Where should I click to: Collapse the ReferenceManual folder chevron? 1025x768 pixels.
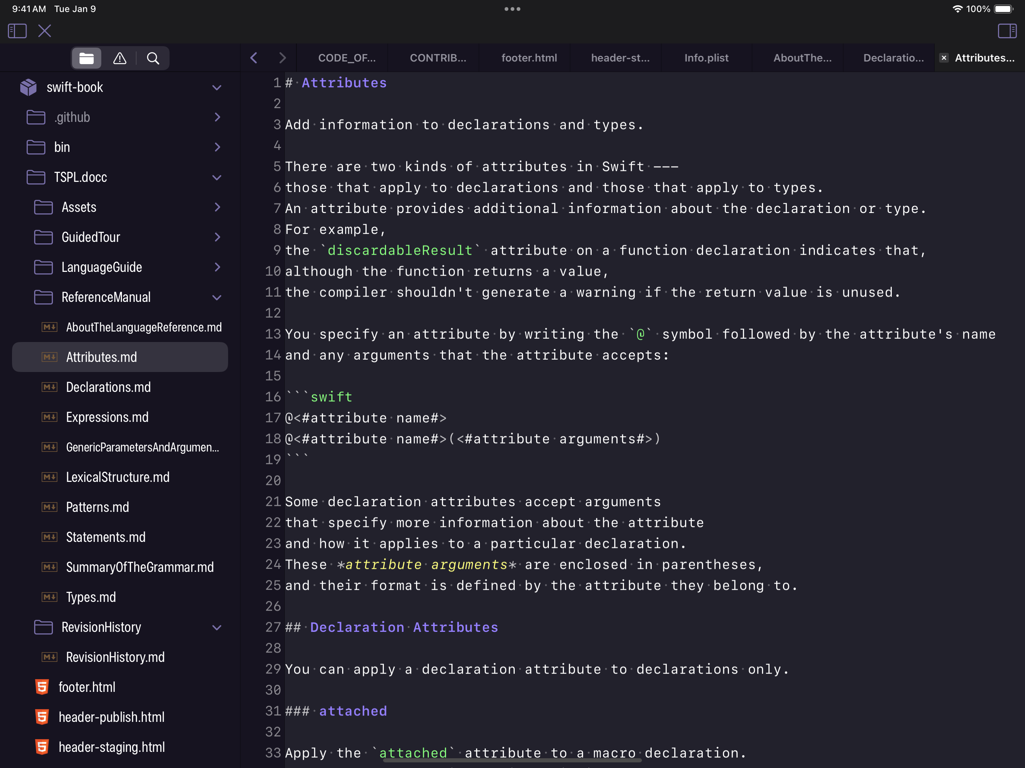(x=216, y=297)
